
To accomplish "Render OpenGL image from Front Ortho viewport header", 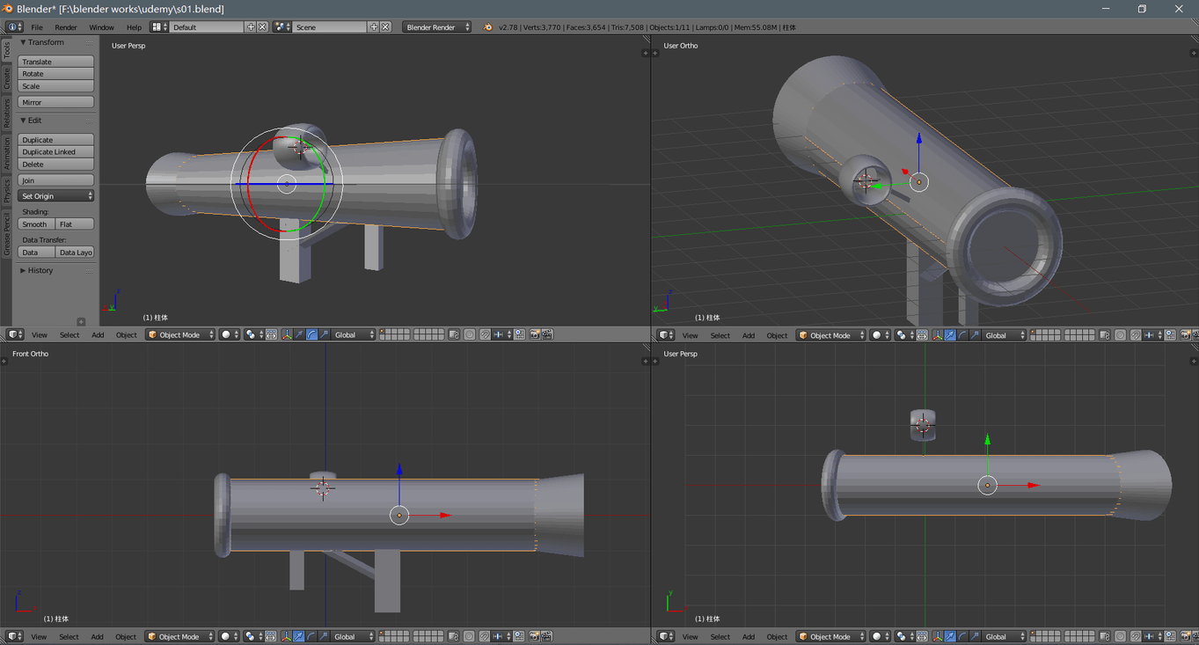I will tap(534, 636).
